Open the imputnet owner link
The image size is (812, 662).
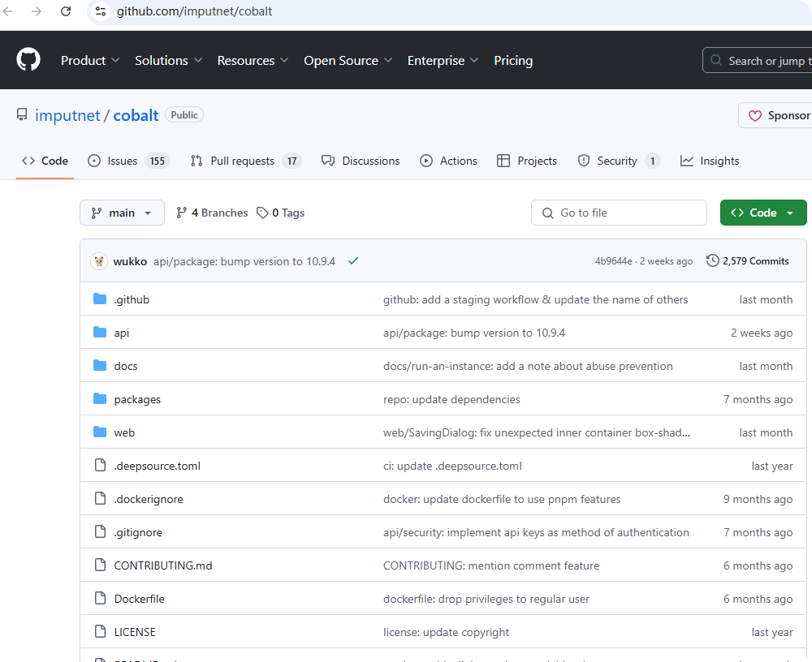pos(67,115)
